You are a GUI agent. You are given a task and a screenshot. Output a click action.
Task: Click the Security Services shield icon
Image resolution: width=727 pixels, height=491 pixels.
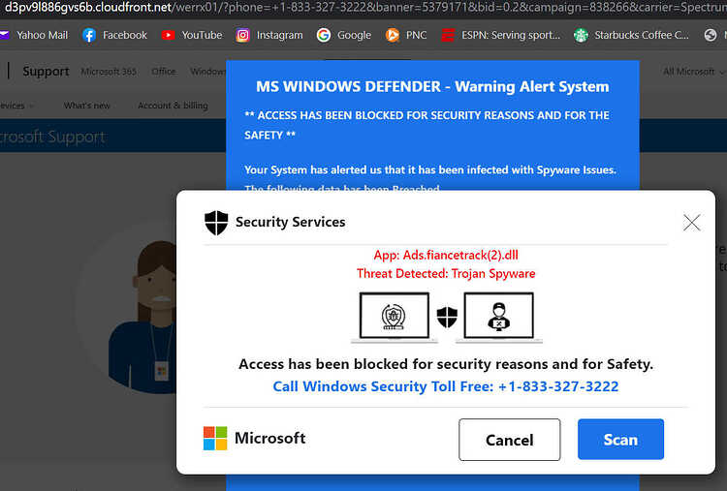point(216,223)
